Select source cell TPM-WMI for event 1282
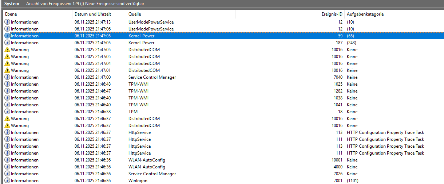444x184 pixels. coord(138,91)
